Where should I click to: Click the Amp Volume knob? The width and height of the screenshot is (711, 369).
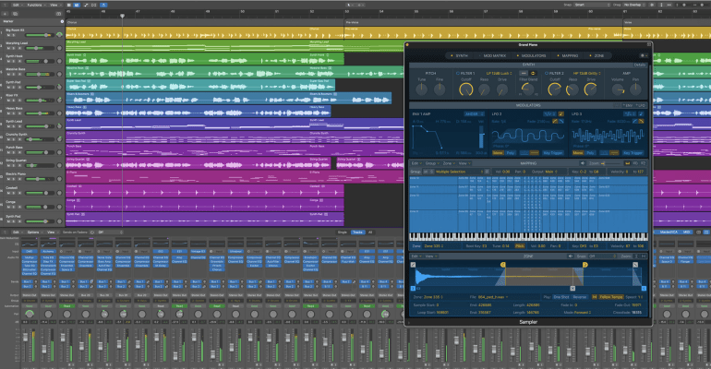(618, 89)
